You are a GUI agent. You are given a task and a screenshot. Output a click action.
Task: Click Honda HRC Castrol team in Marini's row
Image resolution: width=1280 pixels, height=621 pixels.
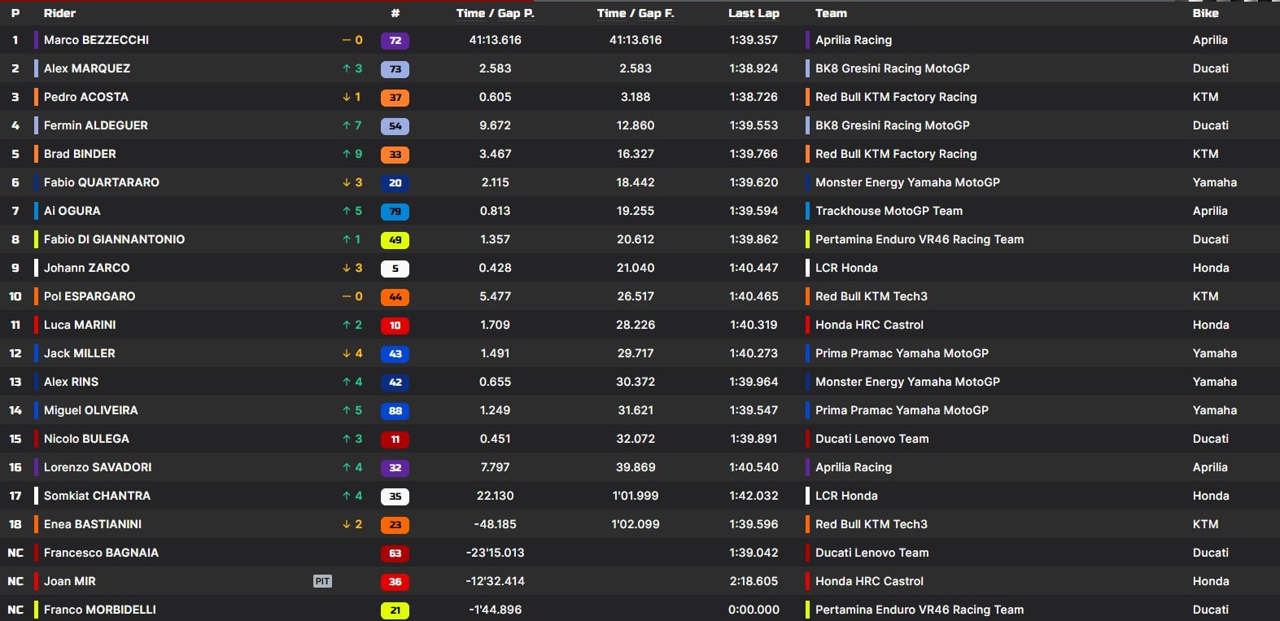tap(869, 325)
